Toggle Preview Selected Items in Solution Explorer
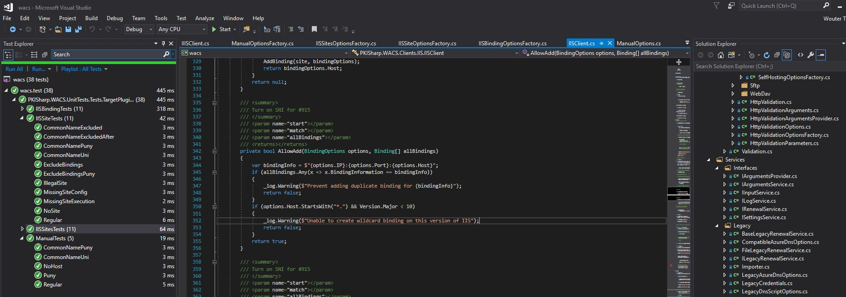The width and height of the screenshot is (846, 297). pos(821,55)
